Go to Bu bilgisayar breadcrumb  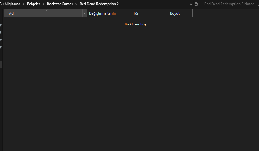coord(10,4)
